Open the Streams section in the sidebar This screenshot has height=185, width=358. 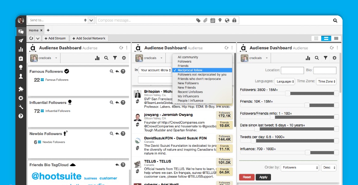tap(21, 32)
